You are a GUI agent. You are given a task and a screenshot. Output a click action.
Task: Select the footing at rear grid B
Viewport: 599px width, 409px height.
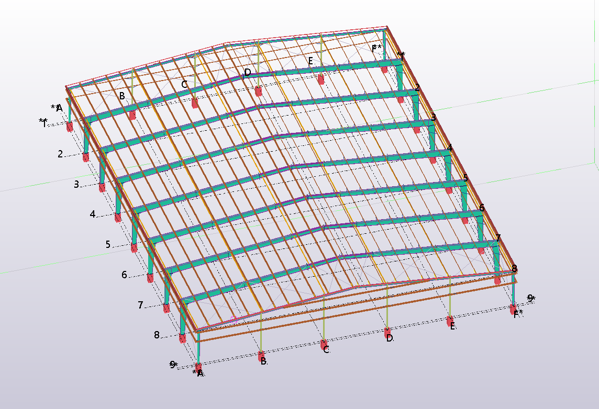pos(132,115)
